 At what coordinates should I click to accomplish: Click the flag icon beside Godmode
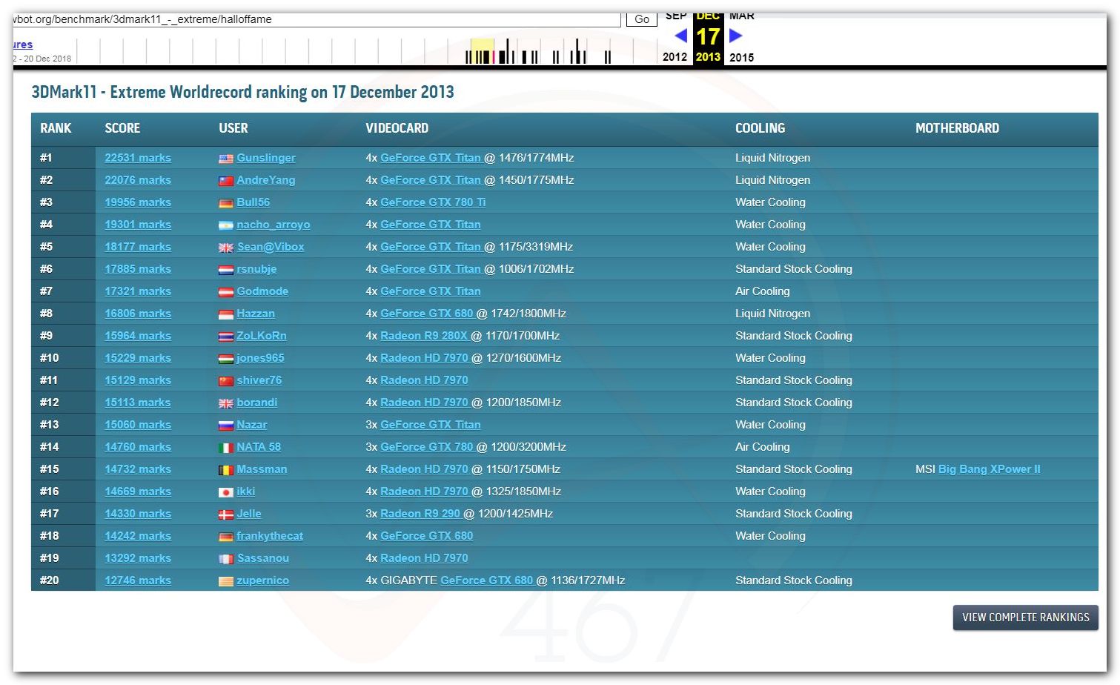pos(226,292)
